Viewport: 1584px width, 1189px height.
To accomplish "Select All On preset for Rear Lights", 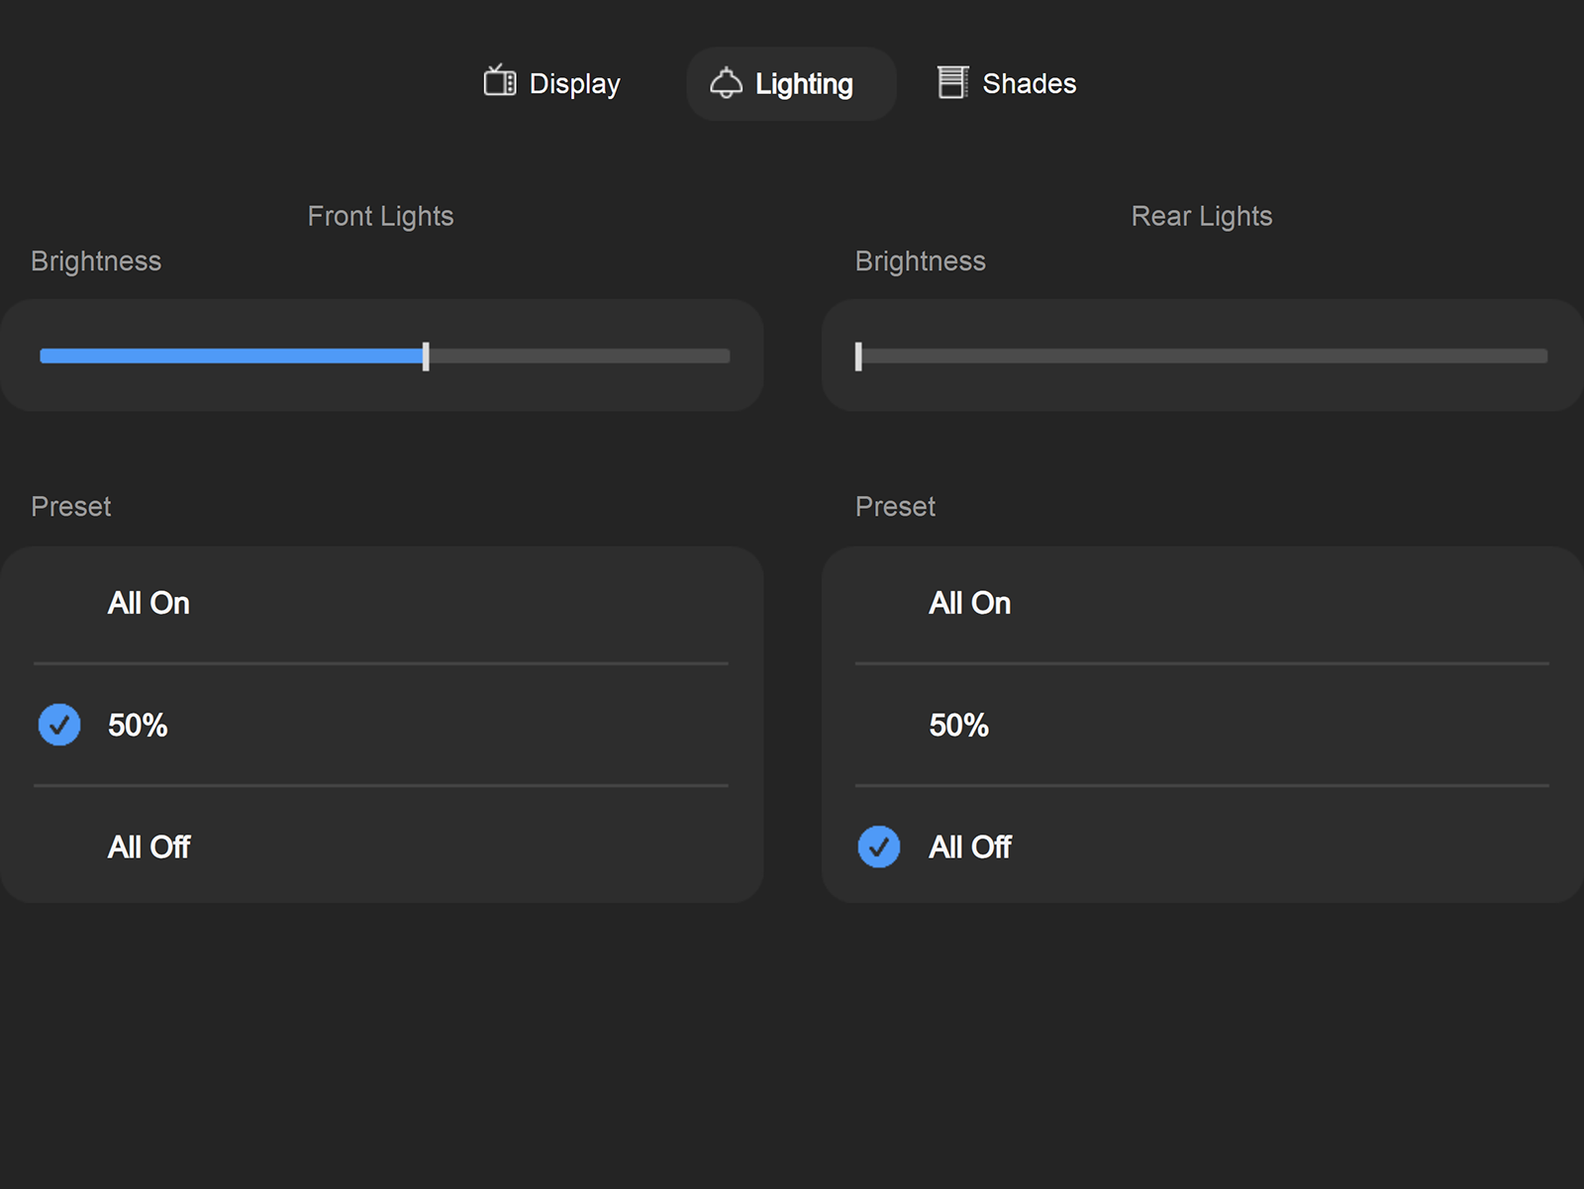I will 1202,603.
